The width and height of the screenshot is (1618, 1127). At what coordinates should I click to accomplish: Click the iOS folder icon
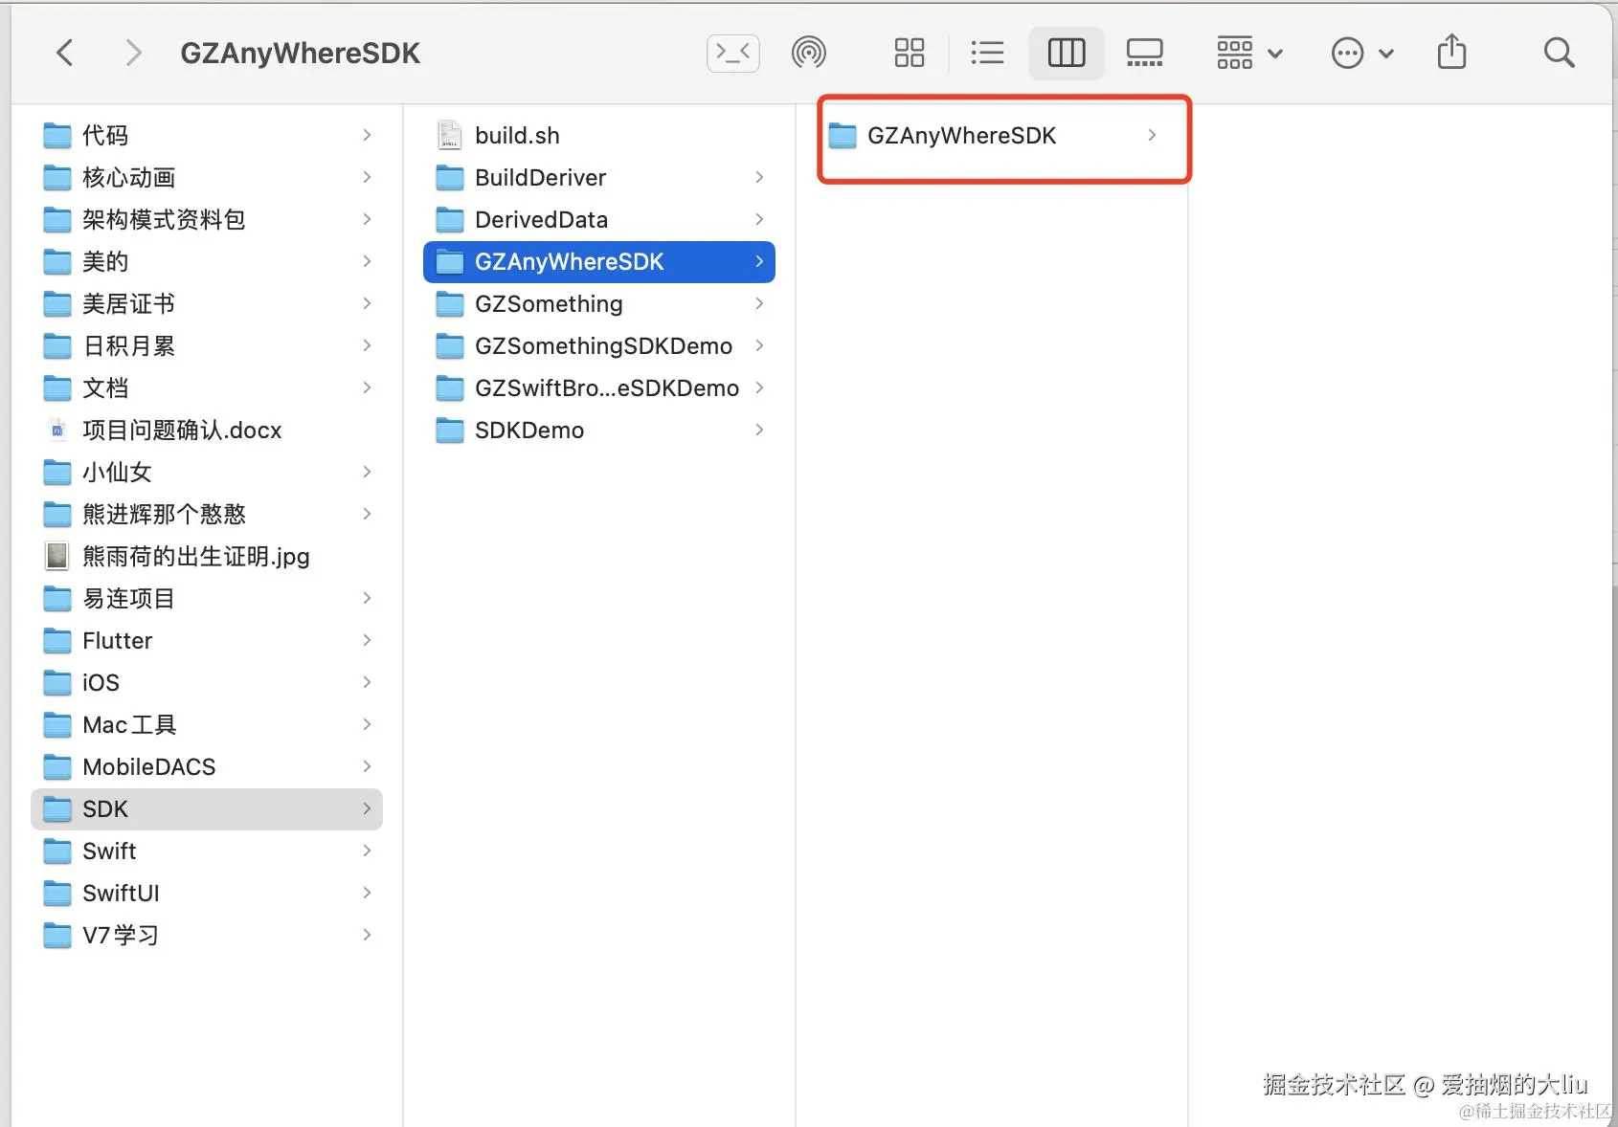tap(57, 683)
